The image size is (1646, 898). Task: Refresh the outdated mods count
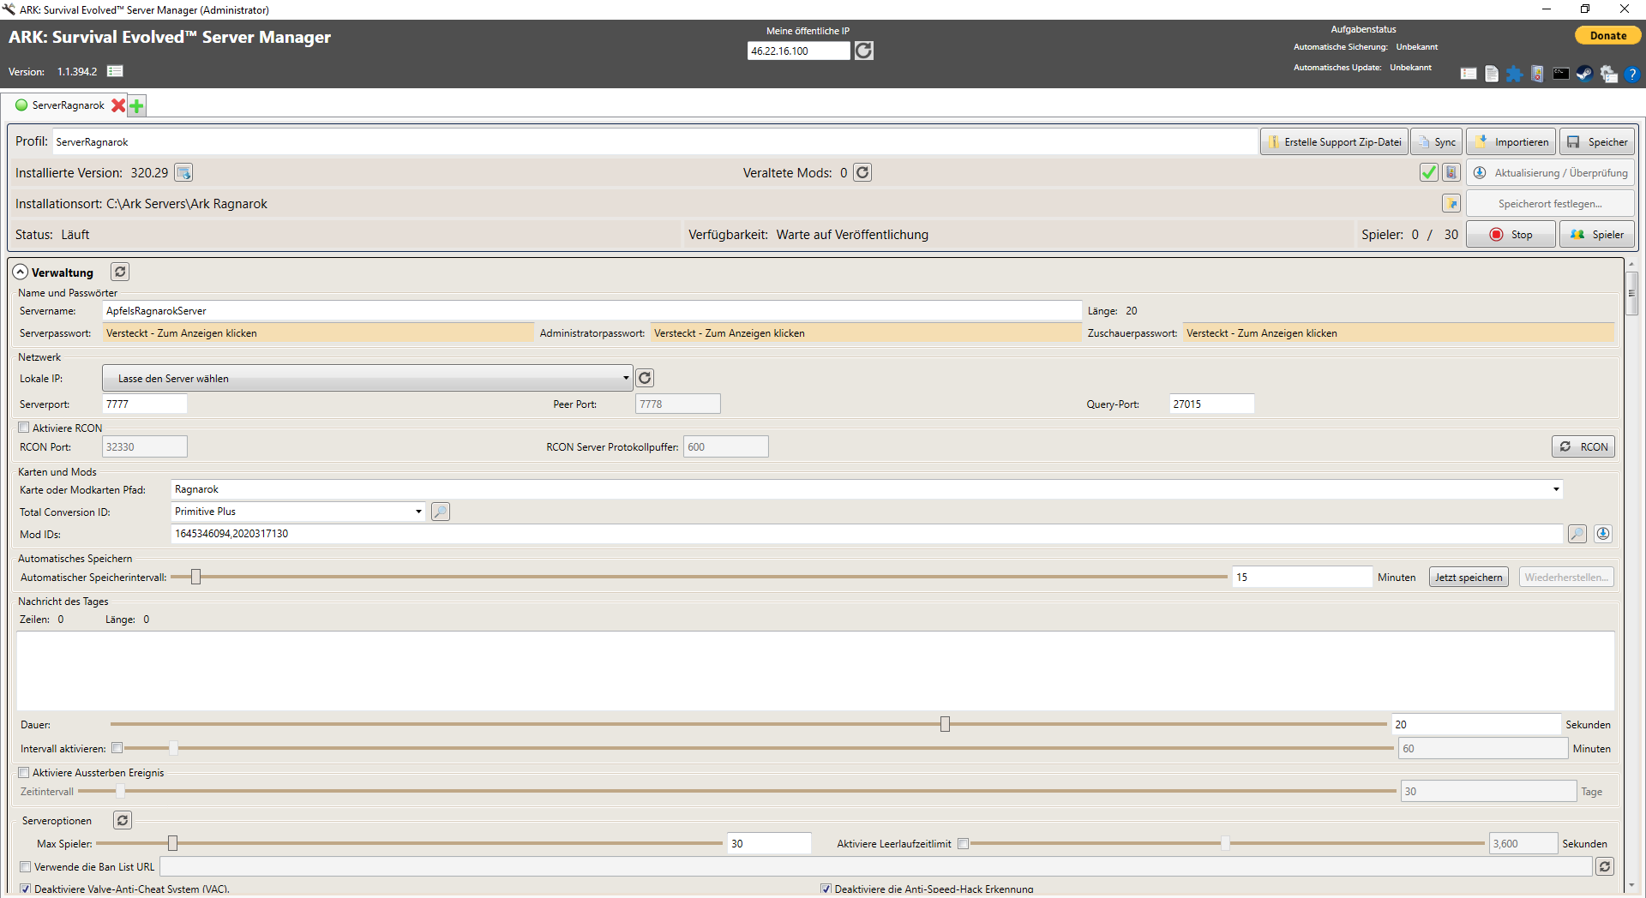[862, 172]
